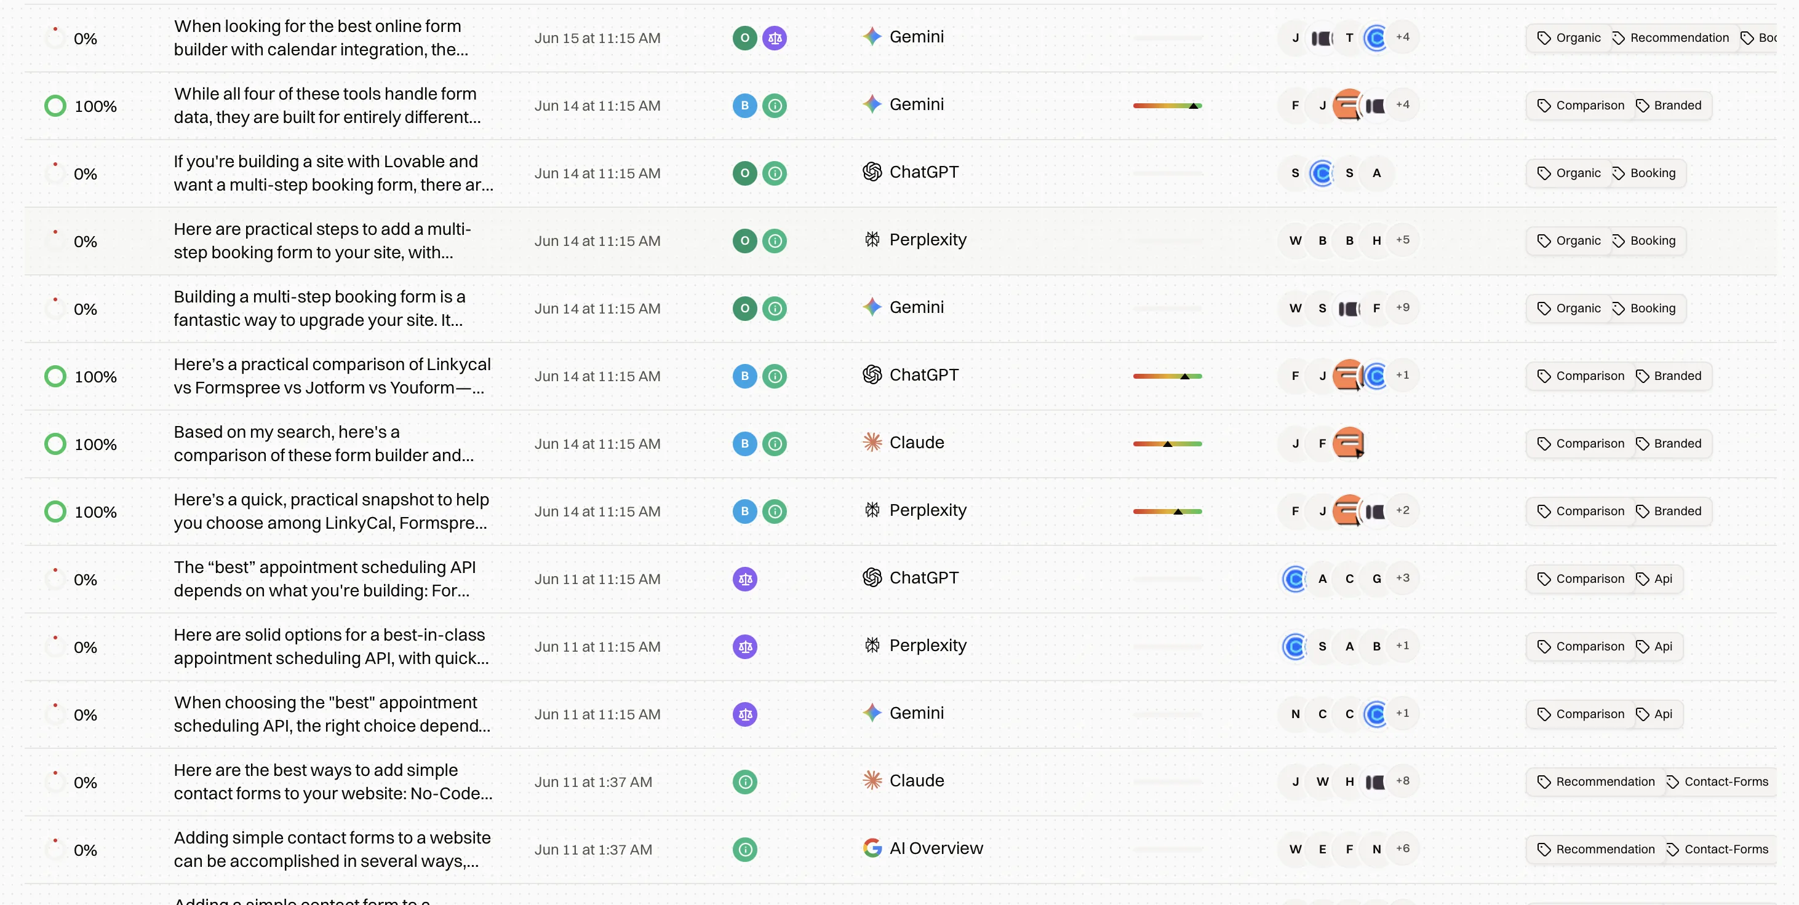
Task: Click the green info badge in the "While all four of these tools" row
Action: tap(775, 106)
